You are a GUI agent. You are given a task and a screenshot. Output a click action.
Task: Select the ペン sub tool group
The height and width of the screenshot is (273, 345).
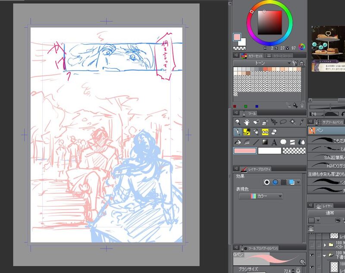pyautogui.click(x=326, y=130)
